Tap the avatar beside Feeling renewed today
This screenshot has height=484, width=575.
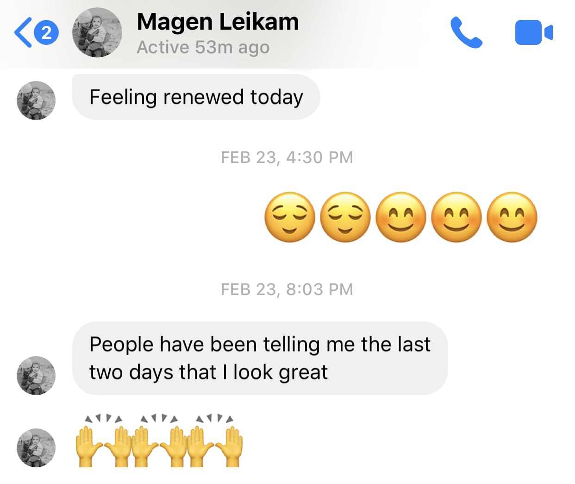36,101
